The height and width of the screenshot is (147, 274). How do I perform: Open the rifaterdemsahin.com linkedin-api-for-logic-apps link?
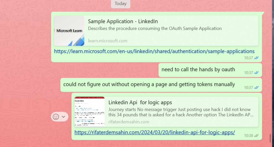(155, 132)
